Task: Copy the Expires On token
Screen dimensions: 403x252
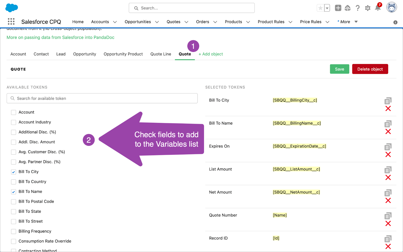Action: [x=388, y=147]
